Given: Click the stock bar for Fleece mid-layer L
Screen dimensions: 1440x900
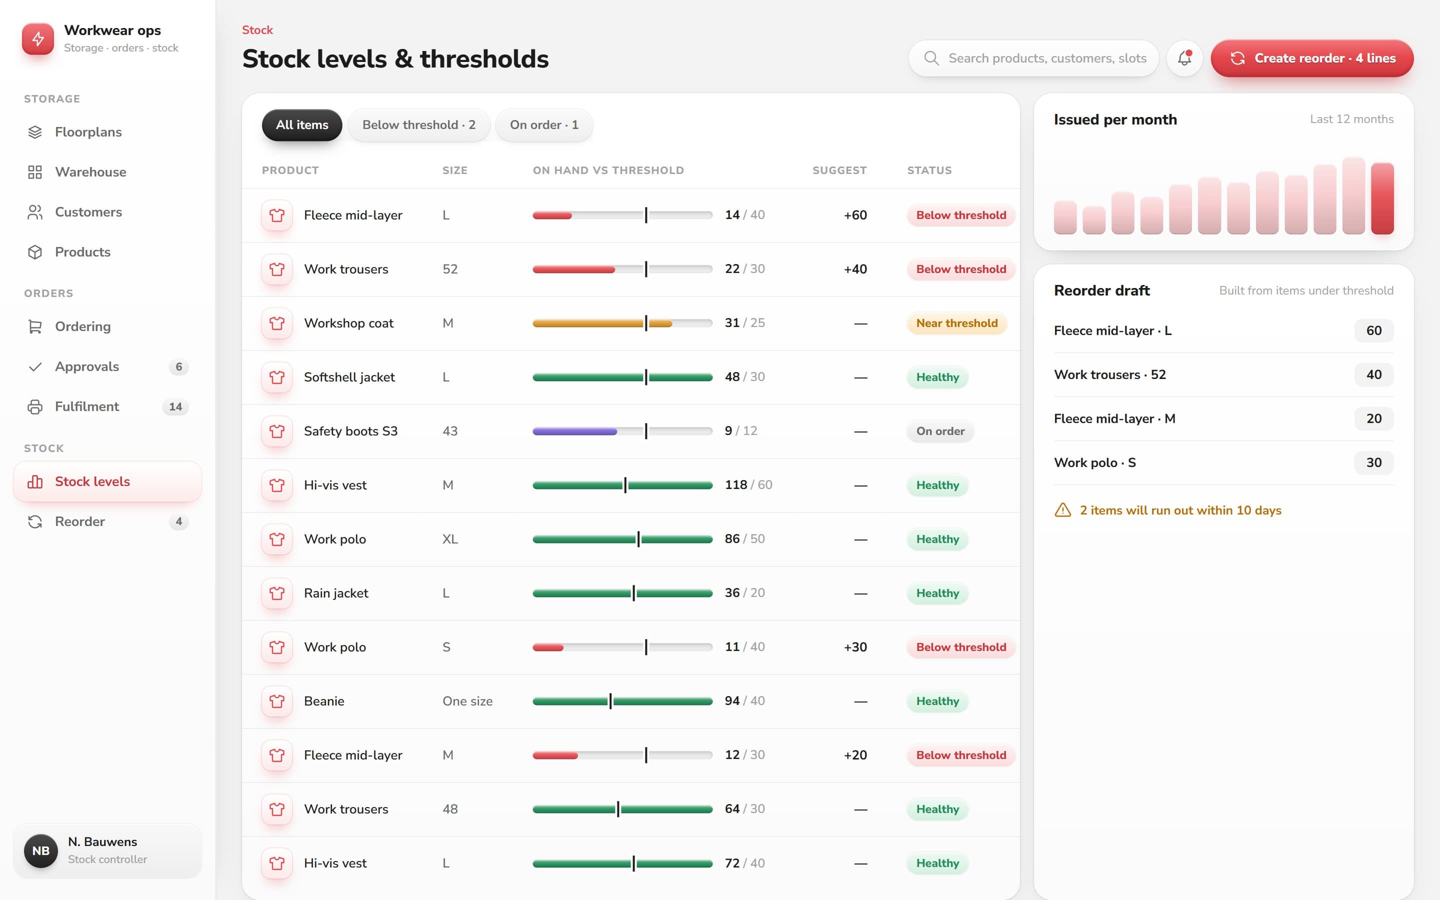Looking at the screenshot, I should point(622,215).
